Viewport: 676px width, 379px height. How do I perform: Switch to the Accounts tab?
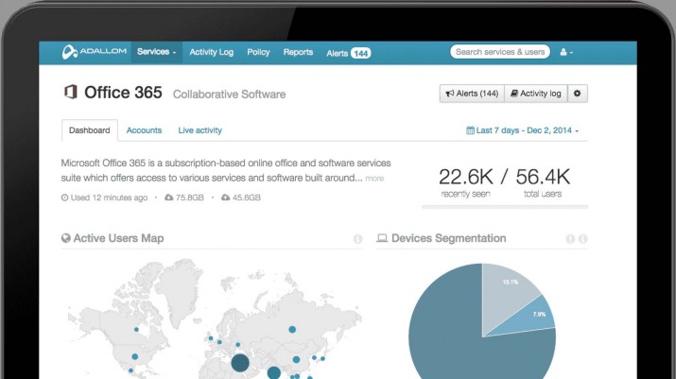pos(144,130)
